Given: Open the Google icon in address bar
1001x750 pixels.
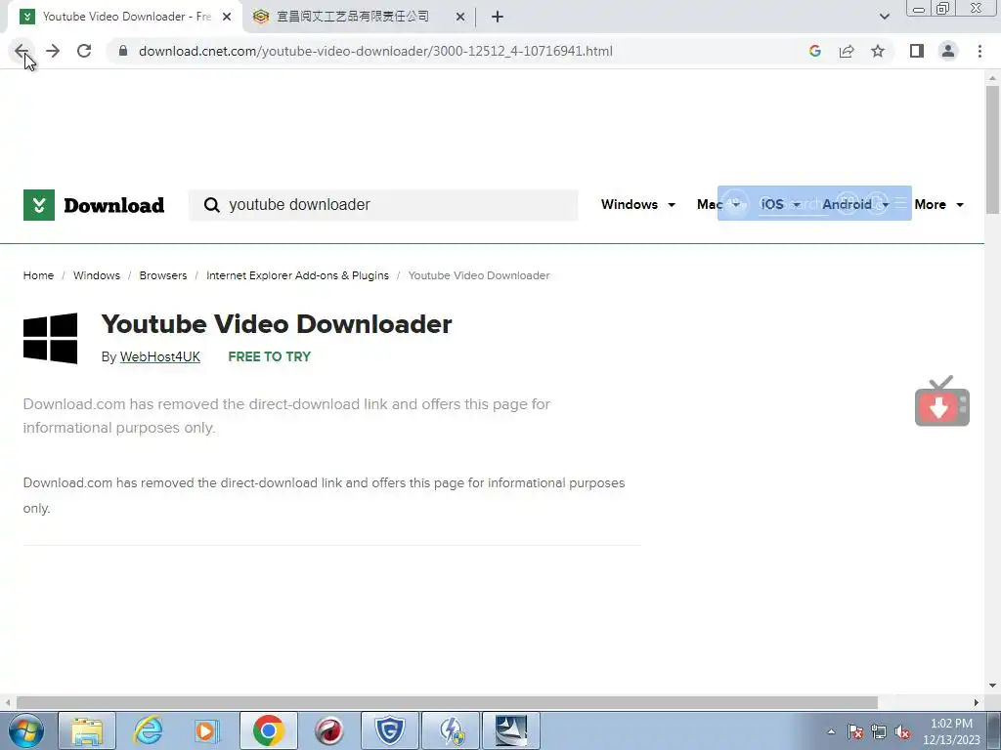Looking at the screenshot, I should pyautogui.click(x=814, y=51).
